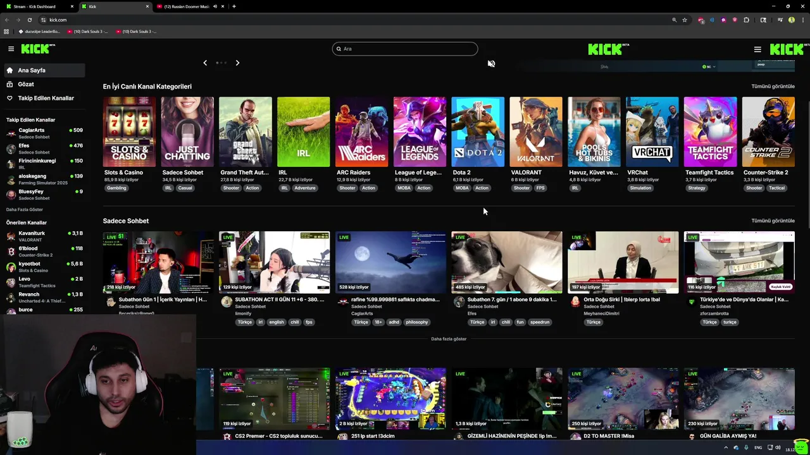810x455 pixels.
Task: Expand Daha Fazla Göster in sidebar
Action: (x=25, y=209)
